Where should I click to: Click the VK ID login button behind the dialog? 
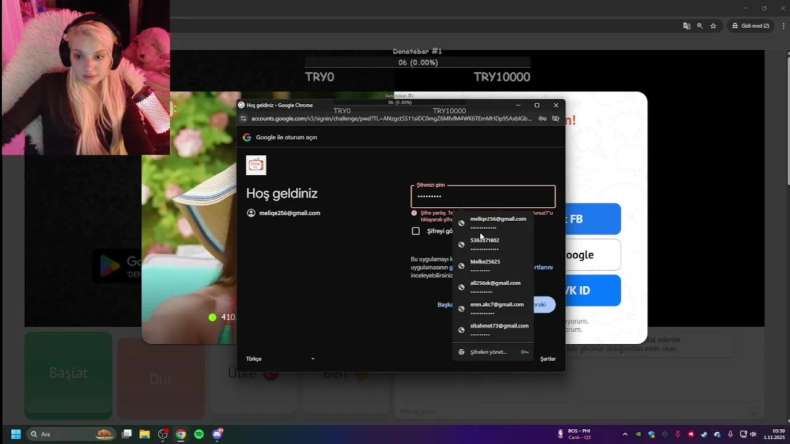(x=592, y=290)
